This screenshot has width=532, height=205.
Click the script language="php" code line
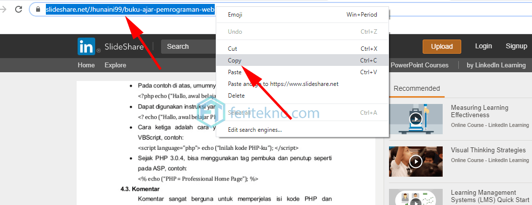(x=218, y=148)
